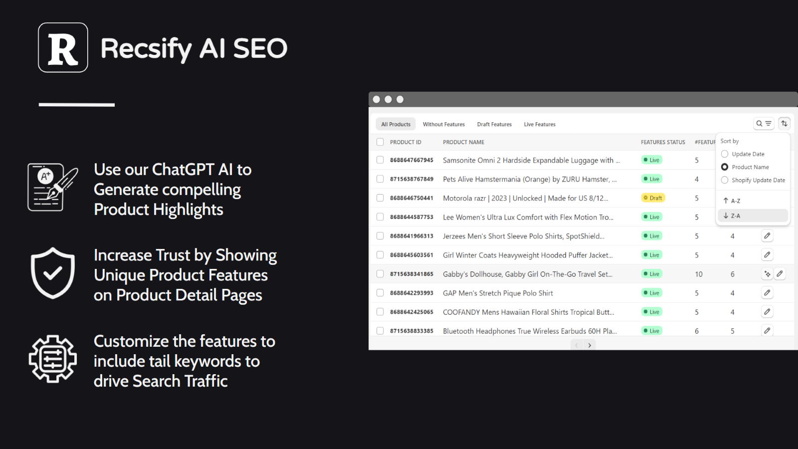Check the COOFANDY Hawaiian shirt row
The image size is (798, 449).
(x=380, y=312)
